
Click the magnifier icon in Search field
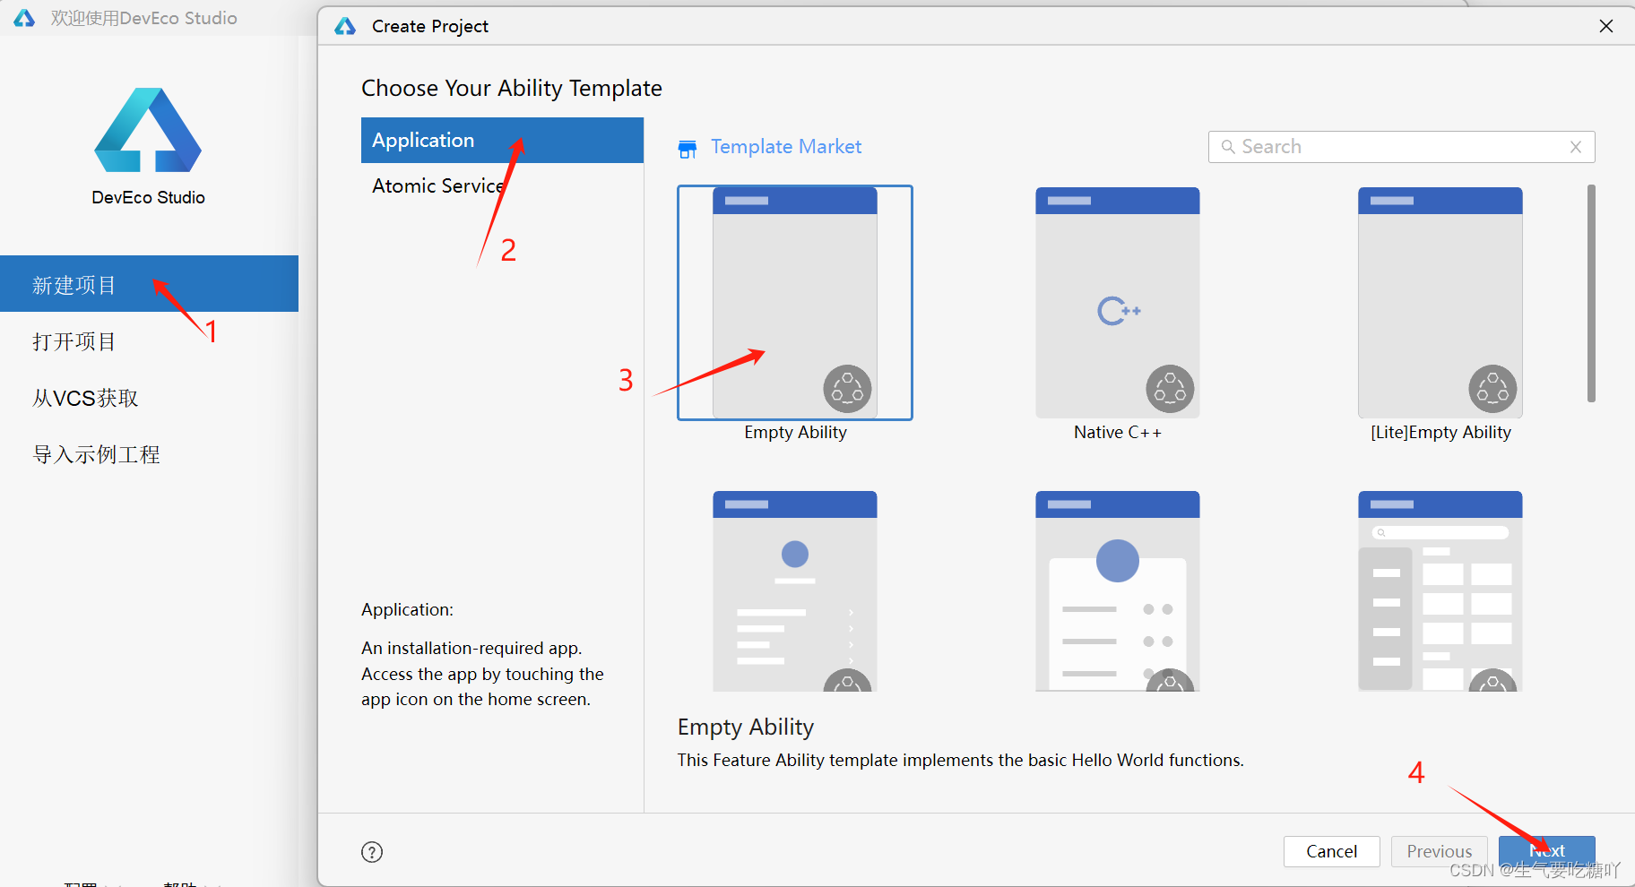[1228, 147]
